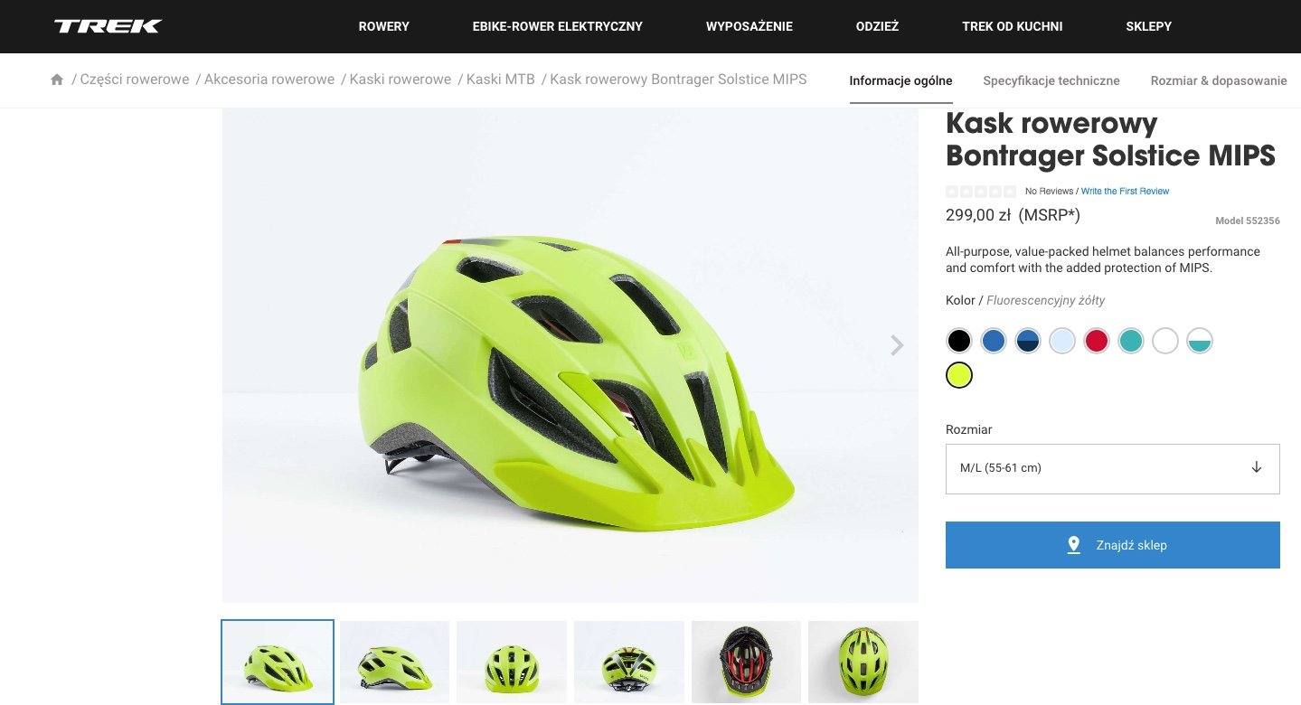Open the WYPOSAŻENIE menu

[749, 26]
